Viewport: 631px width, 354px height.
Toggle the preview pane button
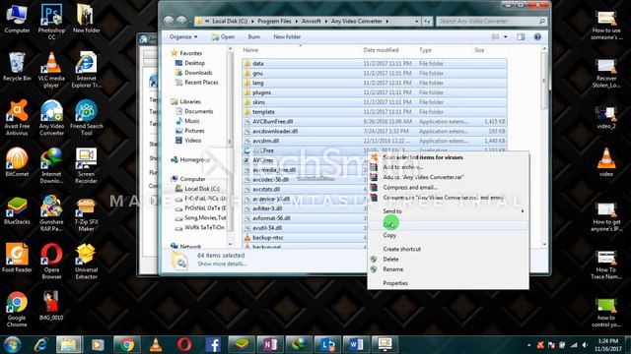coord(521,37)
